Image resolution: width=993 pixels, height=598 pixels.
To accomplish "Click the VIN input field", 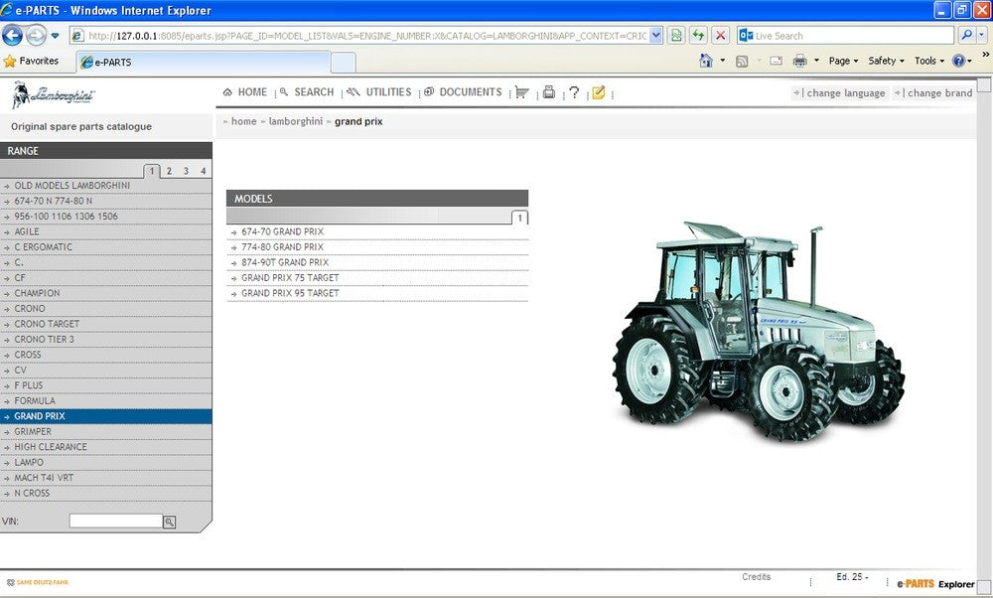I will (x=115, y=522).
